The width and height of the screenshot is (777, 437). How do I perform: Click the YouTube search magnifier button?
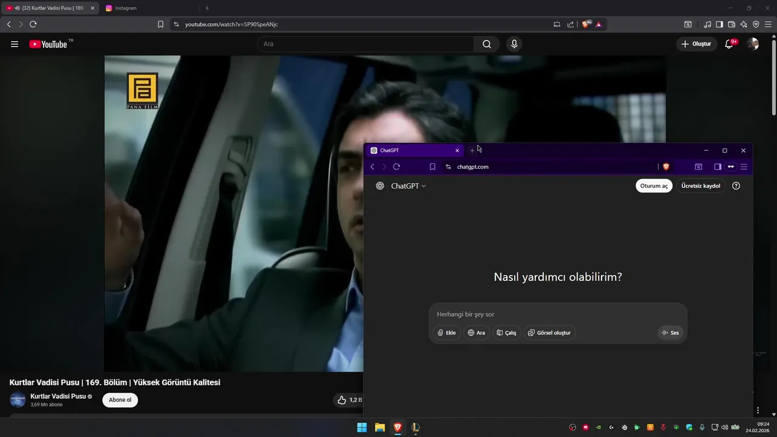point(487,44)
